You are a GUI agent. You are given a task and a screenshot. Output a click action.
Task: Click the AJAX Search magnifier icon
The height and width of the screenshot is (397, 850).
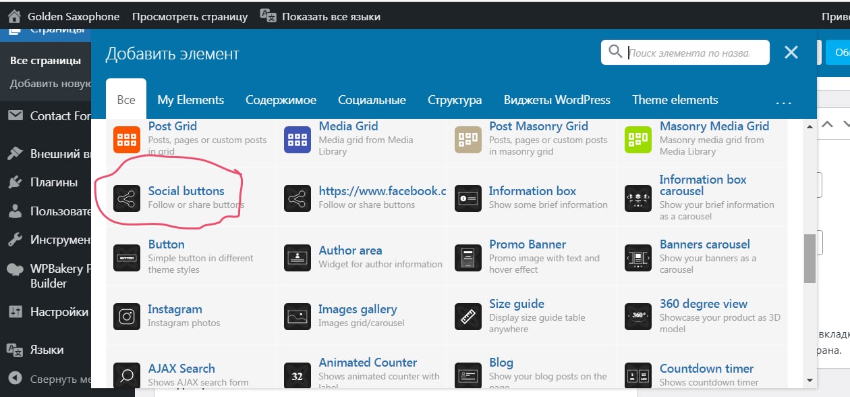click(x=126, y=375)
